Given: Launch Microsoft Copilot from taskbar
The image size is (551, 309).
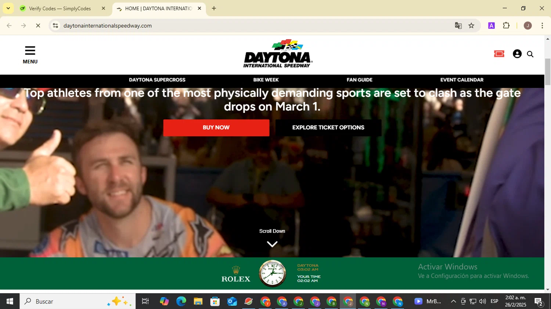Looking at the screenshot, I should click(164, 301).
